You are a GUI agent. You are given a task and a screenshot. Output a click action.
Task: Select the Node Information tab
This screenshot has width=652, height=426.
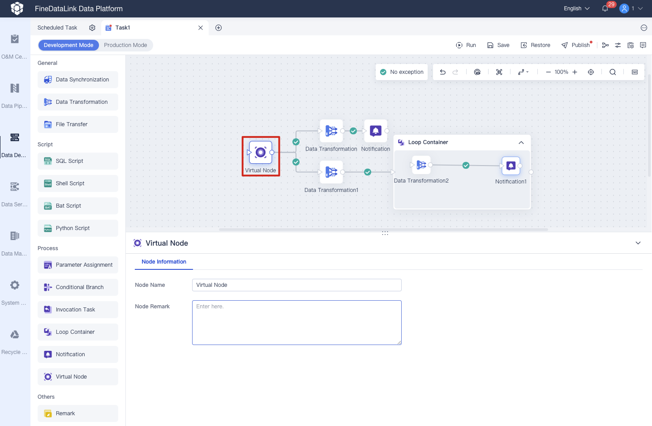[163, 262]
